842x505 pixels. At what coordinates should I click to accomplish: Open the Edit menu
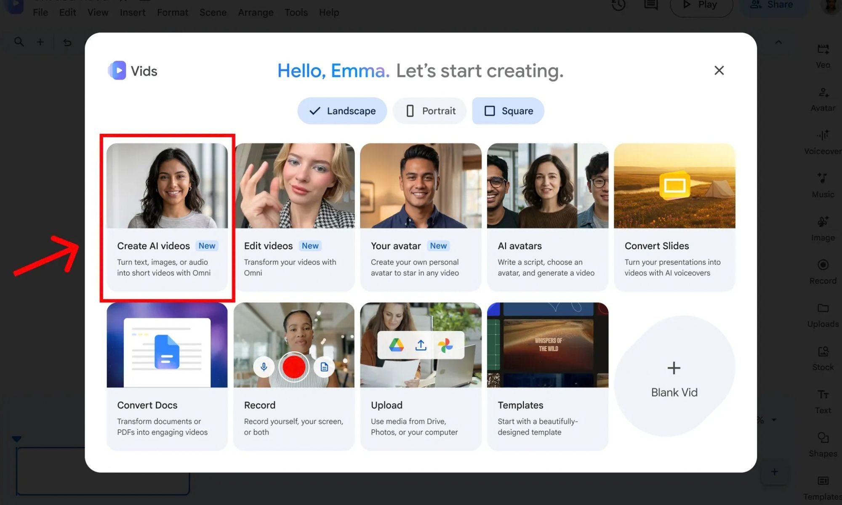tap(67, 12)
